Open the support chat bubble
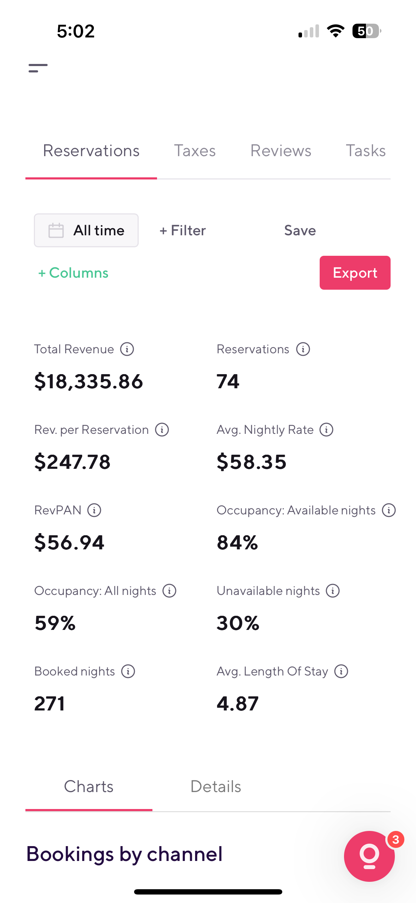The width and height of the screenshot is (416, 903). [369, 856]
